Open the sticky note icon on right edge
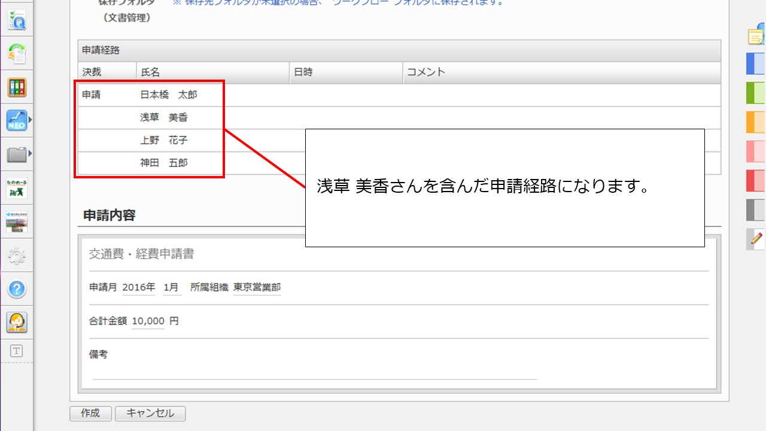 pos(756,35)
